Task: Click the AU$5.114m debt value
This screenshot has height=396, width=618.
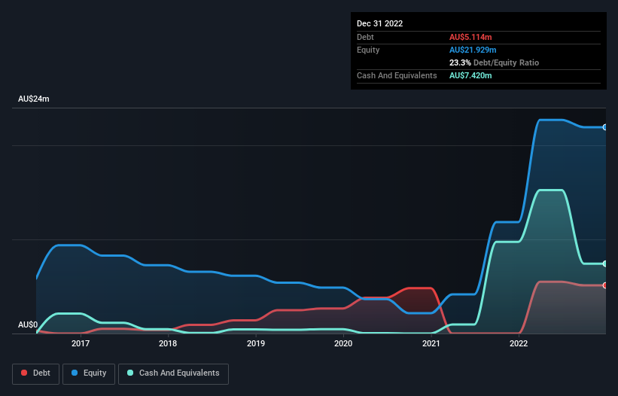Action: (x=470, y=37)
